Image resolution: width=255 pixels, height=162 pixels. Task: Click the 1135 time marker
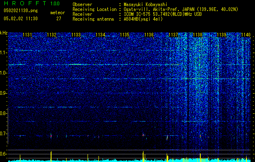124,34
